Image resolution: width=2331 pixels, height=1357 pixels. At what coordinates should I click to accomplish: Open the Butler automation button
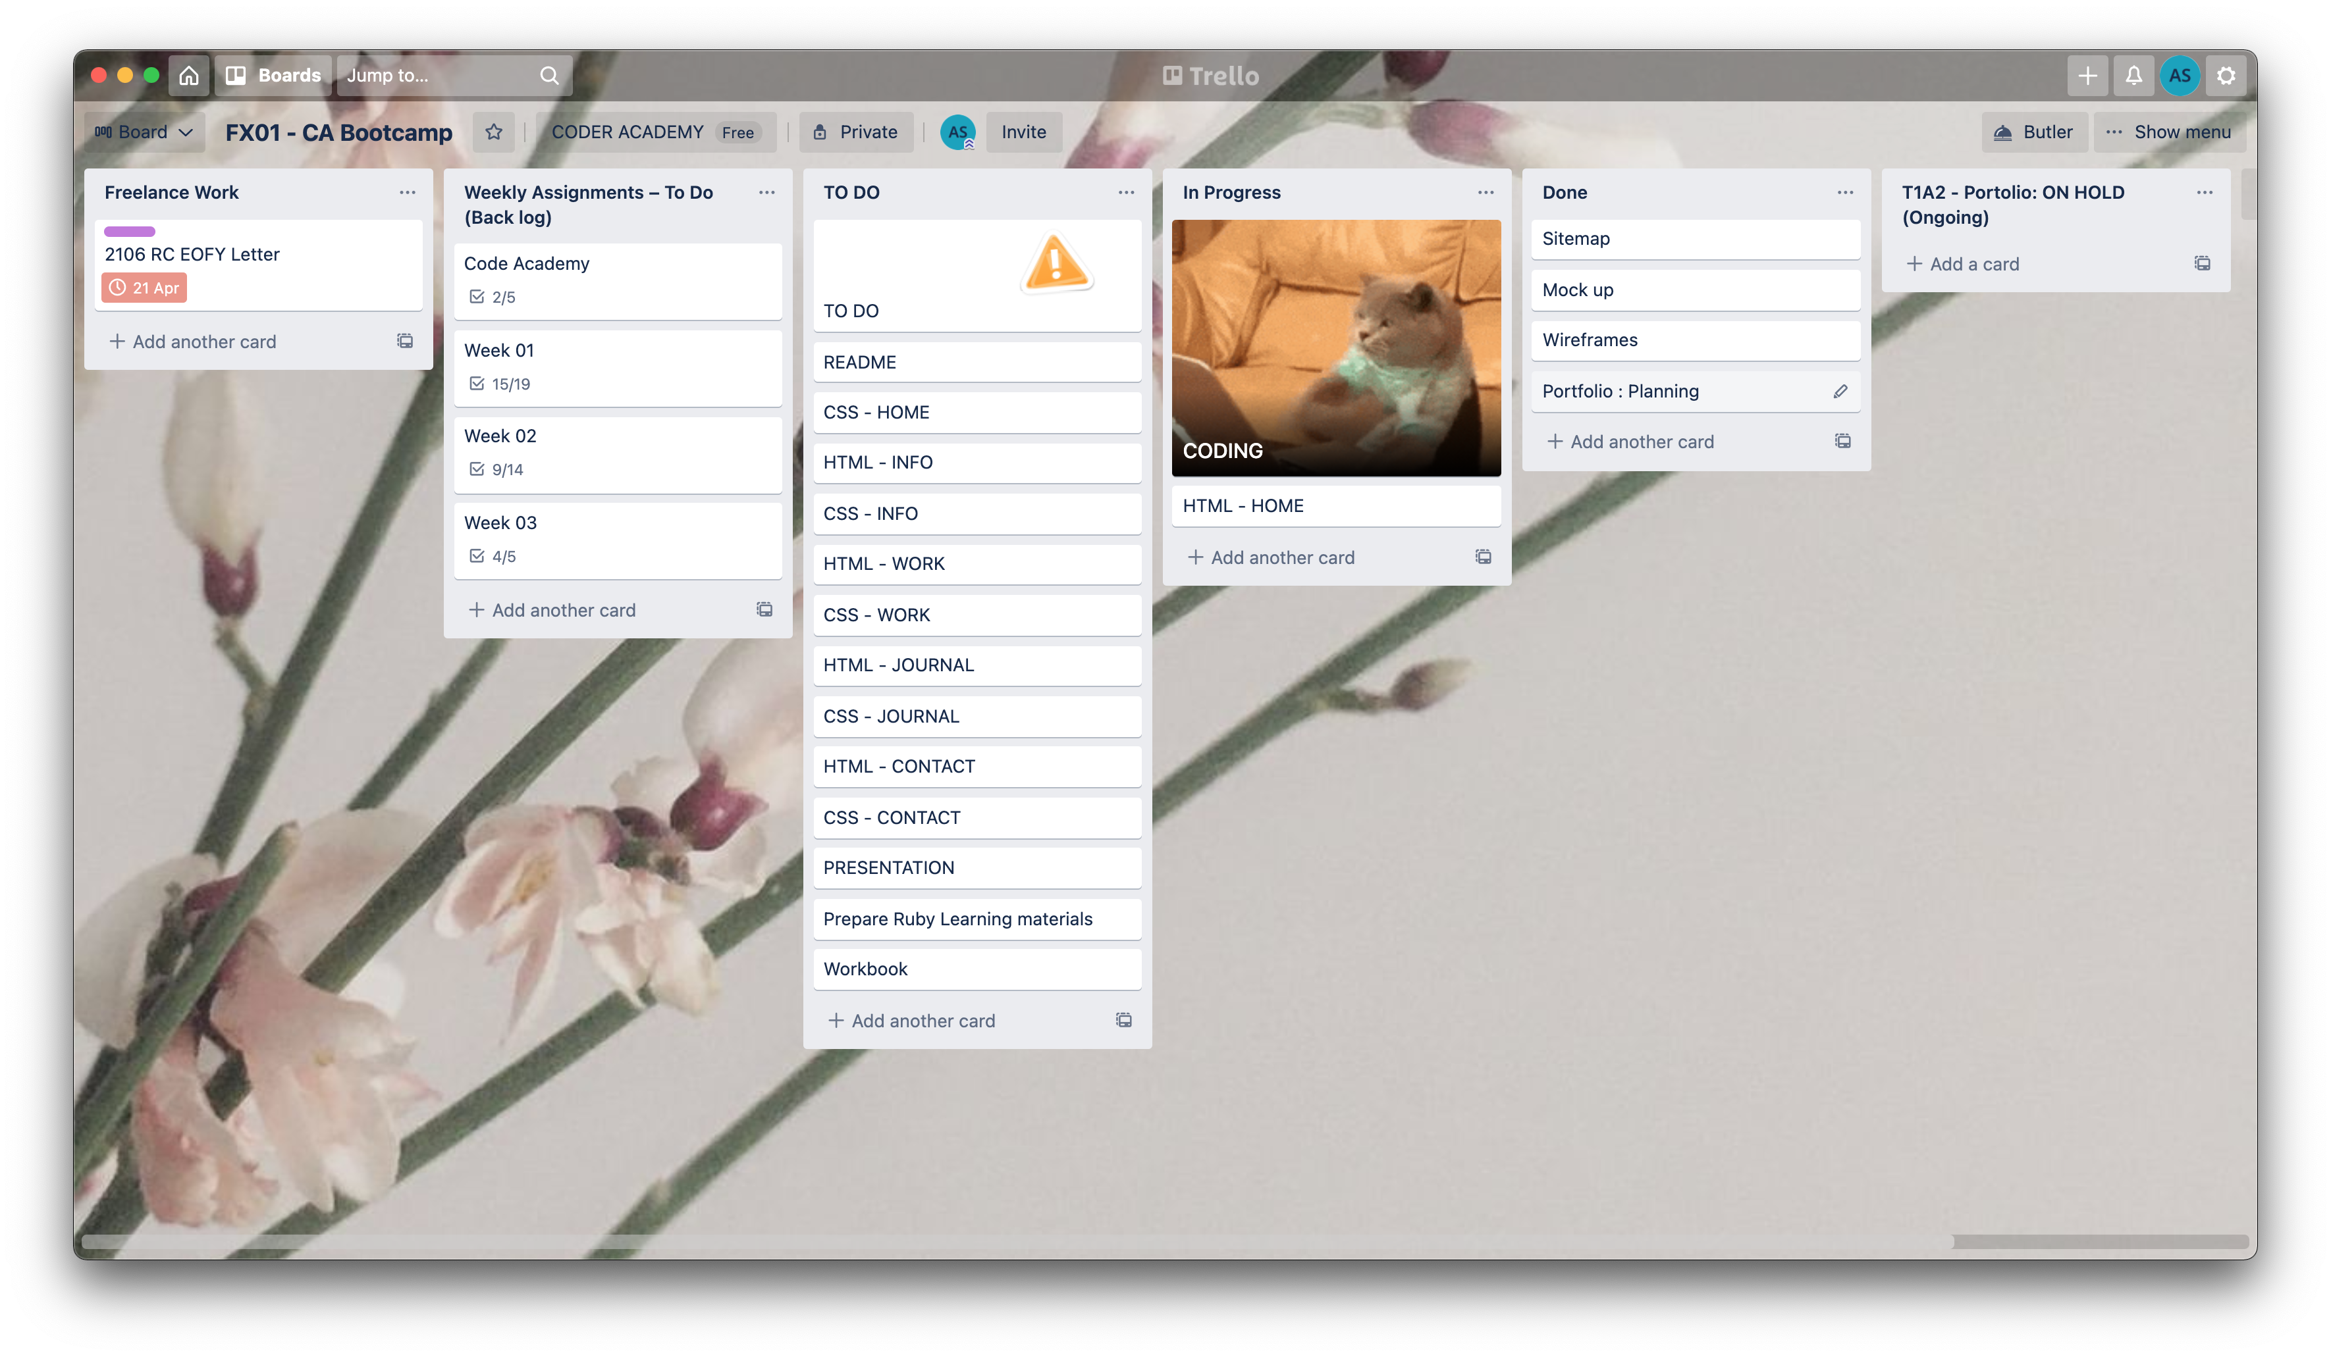click(x=2034, y=132)
